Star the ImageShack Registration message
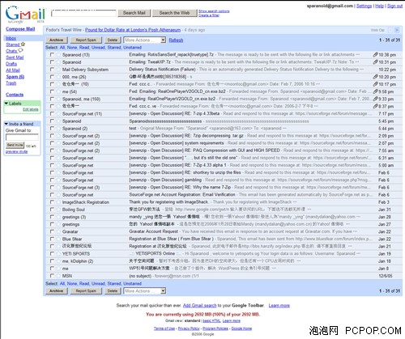Screen dimensions: 405x339 (x=59, y=202)
